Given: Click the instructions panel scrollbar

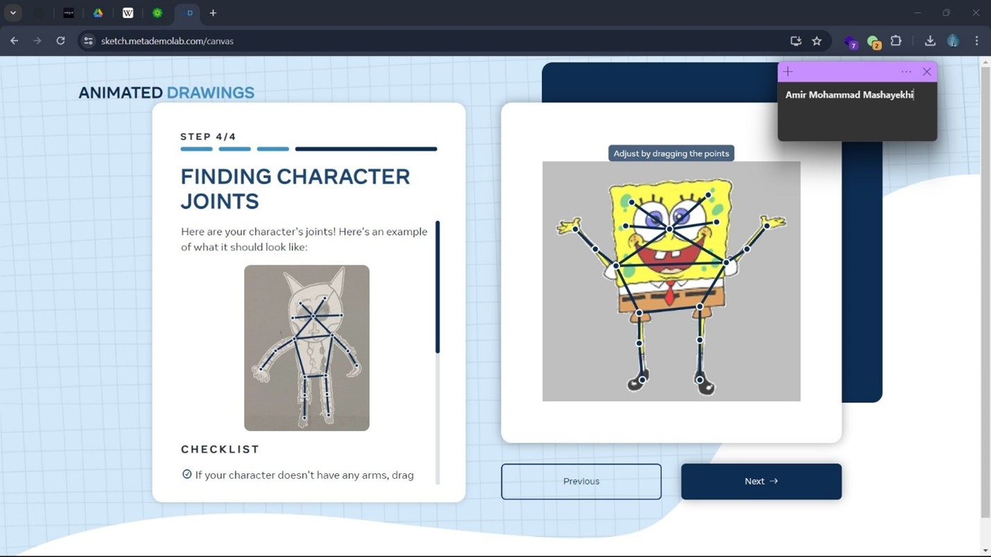Looking at the screenshot, I should (437, 287).
